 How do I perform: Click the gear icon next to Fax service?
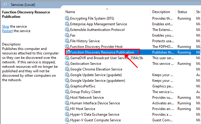pos(67,35)
